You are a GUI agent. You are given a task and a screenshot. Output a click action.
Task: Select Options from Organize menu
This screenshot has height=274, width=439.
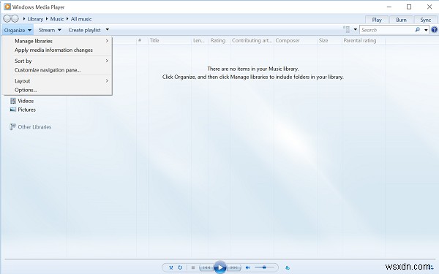tap(58, 90)
